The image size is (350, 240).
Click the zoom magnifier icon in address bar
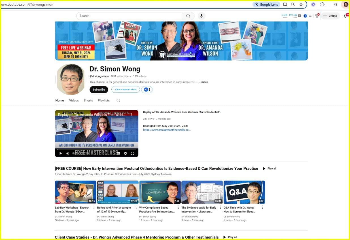click(293, 5)
